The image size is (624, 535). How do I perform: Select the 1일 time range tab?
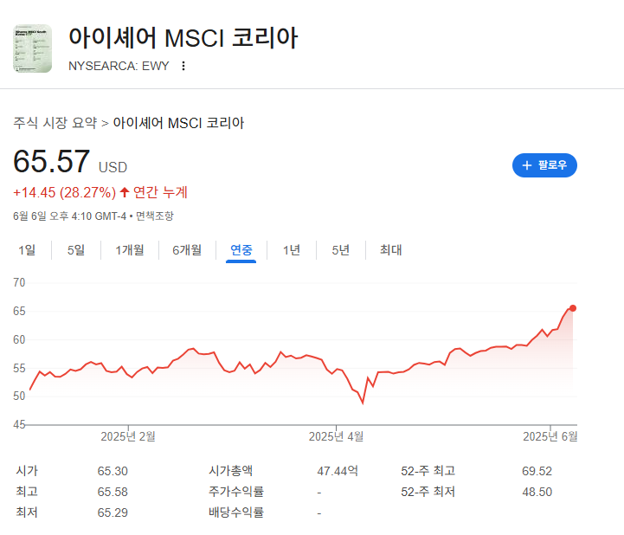tap(27, 250)
